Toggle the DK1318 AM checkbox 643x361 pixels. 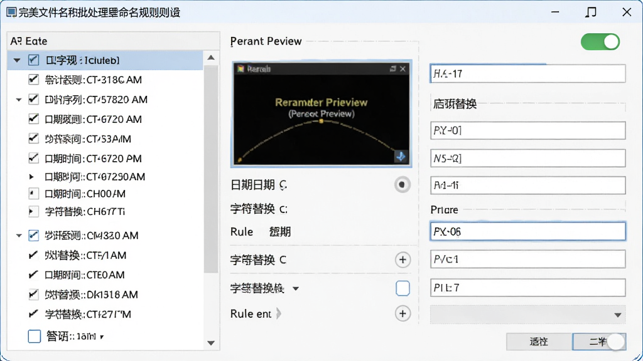[x=34, y=295]
